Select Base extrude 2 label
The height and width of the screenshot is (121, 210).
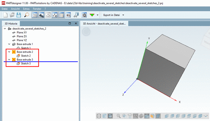pos(25,52)
